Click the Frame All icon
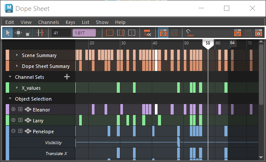The width and height of the screenshot is (266, 162). (109, 33)
